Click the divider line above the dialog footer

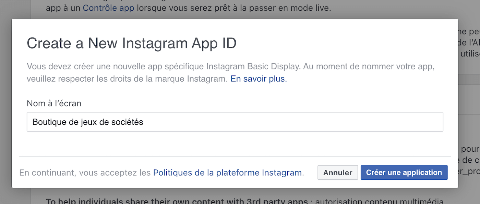[235, 157]
